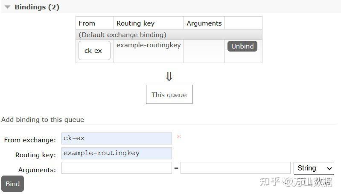The width and height of the screenshot is (341, 196).
Task: Focus the From exchange input field
Action: click(117, 138)
